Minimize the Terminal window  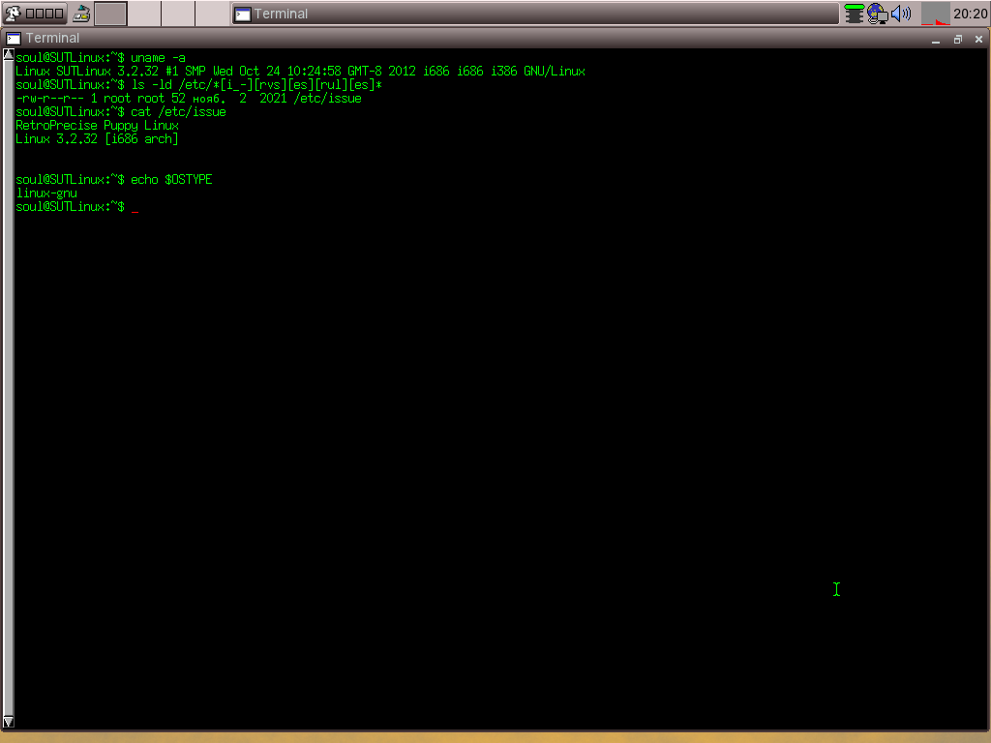tap(936, 39)
